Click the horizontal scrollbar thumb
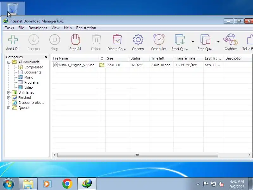 [x=138, y=155]
